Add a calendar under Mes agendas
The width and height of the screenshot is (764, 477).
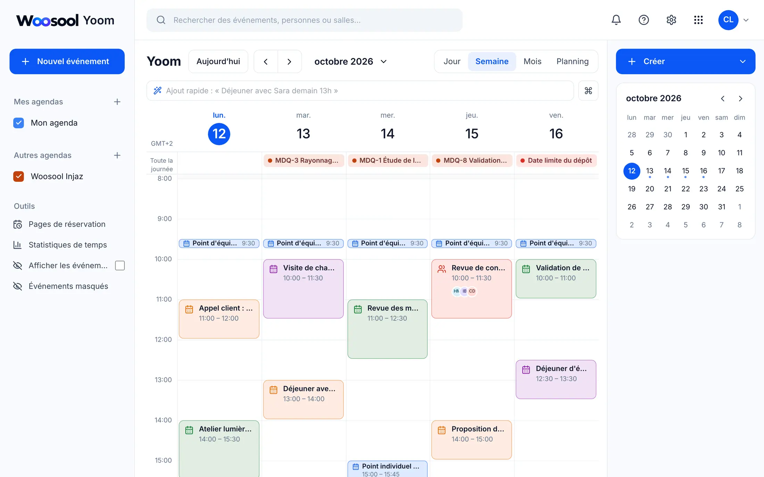pyautogui.click(x=117, y=102)
